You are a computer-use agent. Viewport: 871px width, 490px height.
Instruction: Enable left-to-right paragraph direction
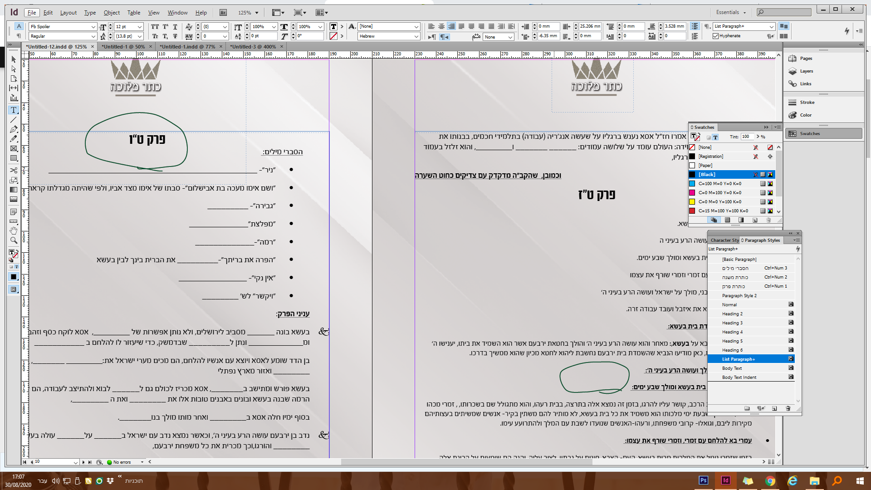coord(431,37)
